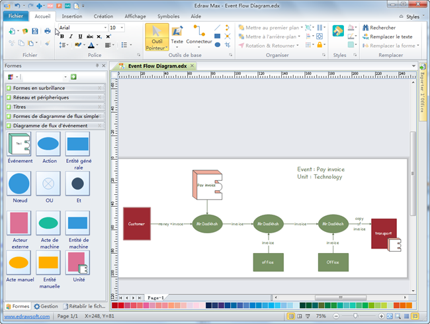The image size is (430, 324).
Task: Click the print icon in ribbon
Action: point(47,30)
